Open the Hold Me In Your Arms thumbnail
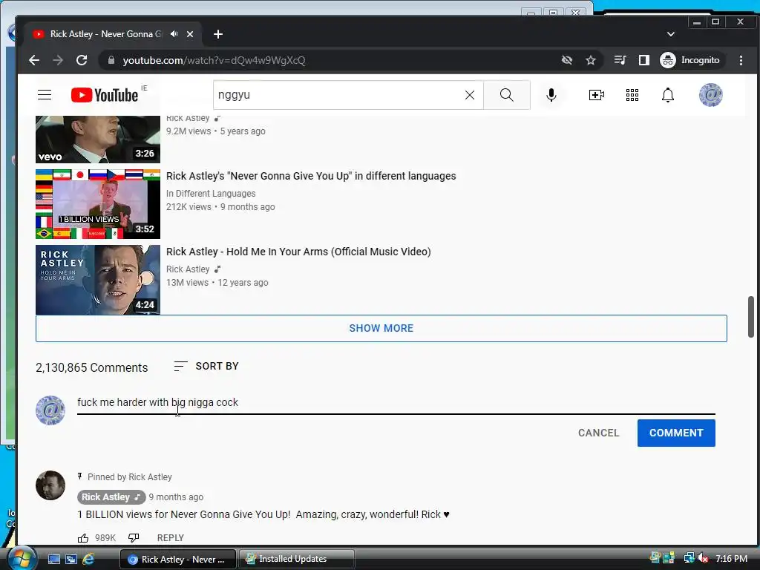760x570 pixels. pos(98,280)
